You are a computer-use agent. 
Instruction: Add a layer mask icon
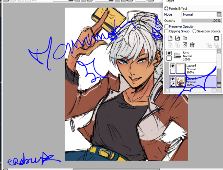click(x=216, y=38)
